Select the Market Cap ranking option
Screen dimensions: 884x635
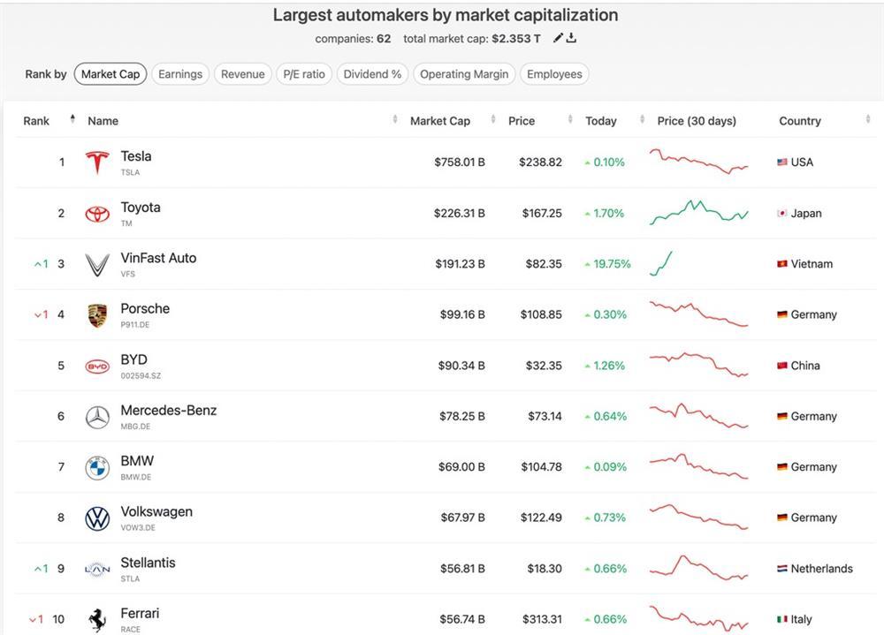pyautogui.click(x=110, y=74)
